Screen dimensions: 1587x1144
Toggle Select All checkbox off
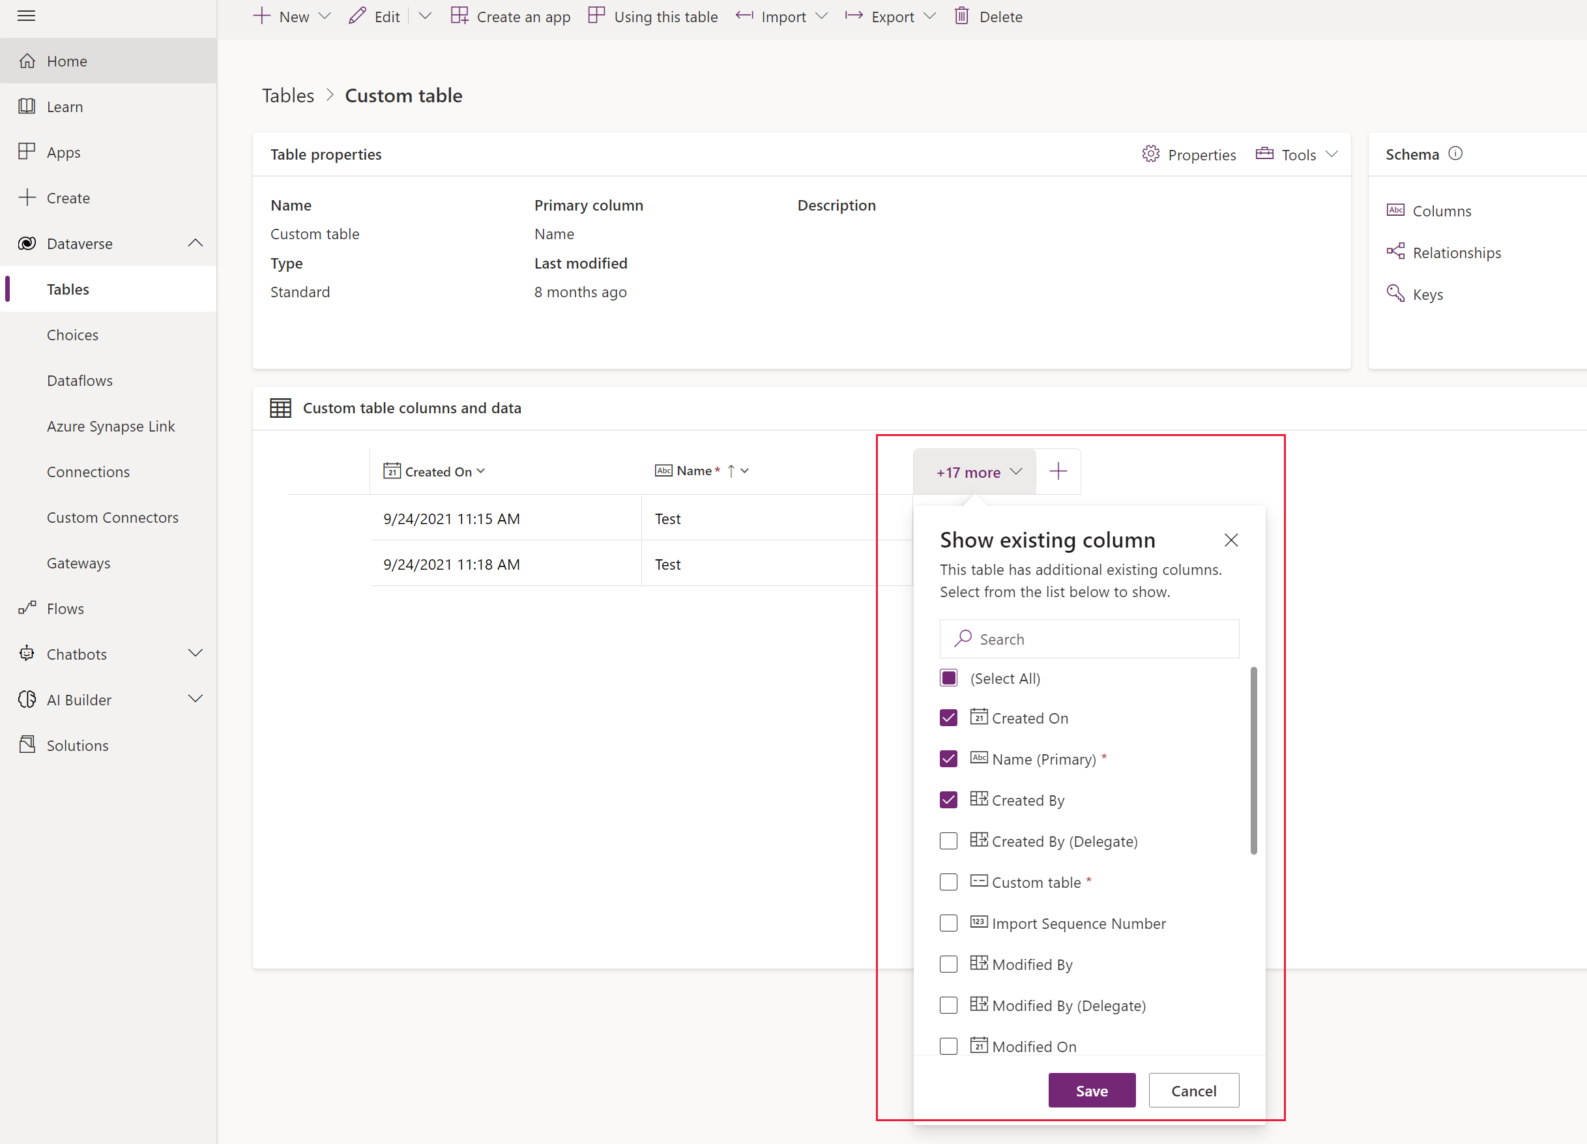948,677
